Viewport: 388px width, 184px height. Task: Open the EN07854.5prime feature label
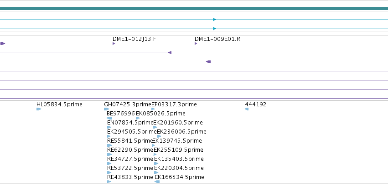(130, 123)
